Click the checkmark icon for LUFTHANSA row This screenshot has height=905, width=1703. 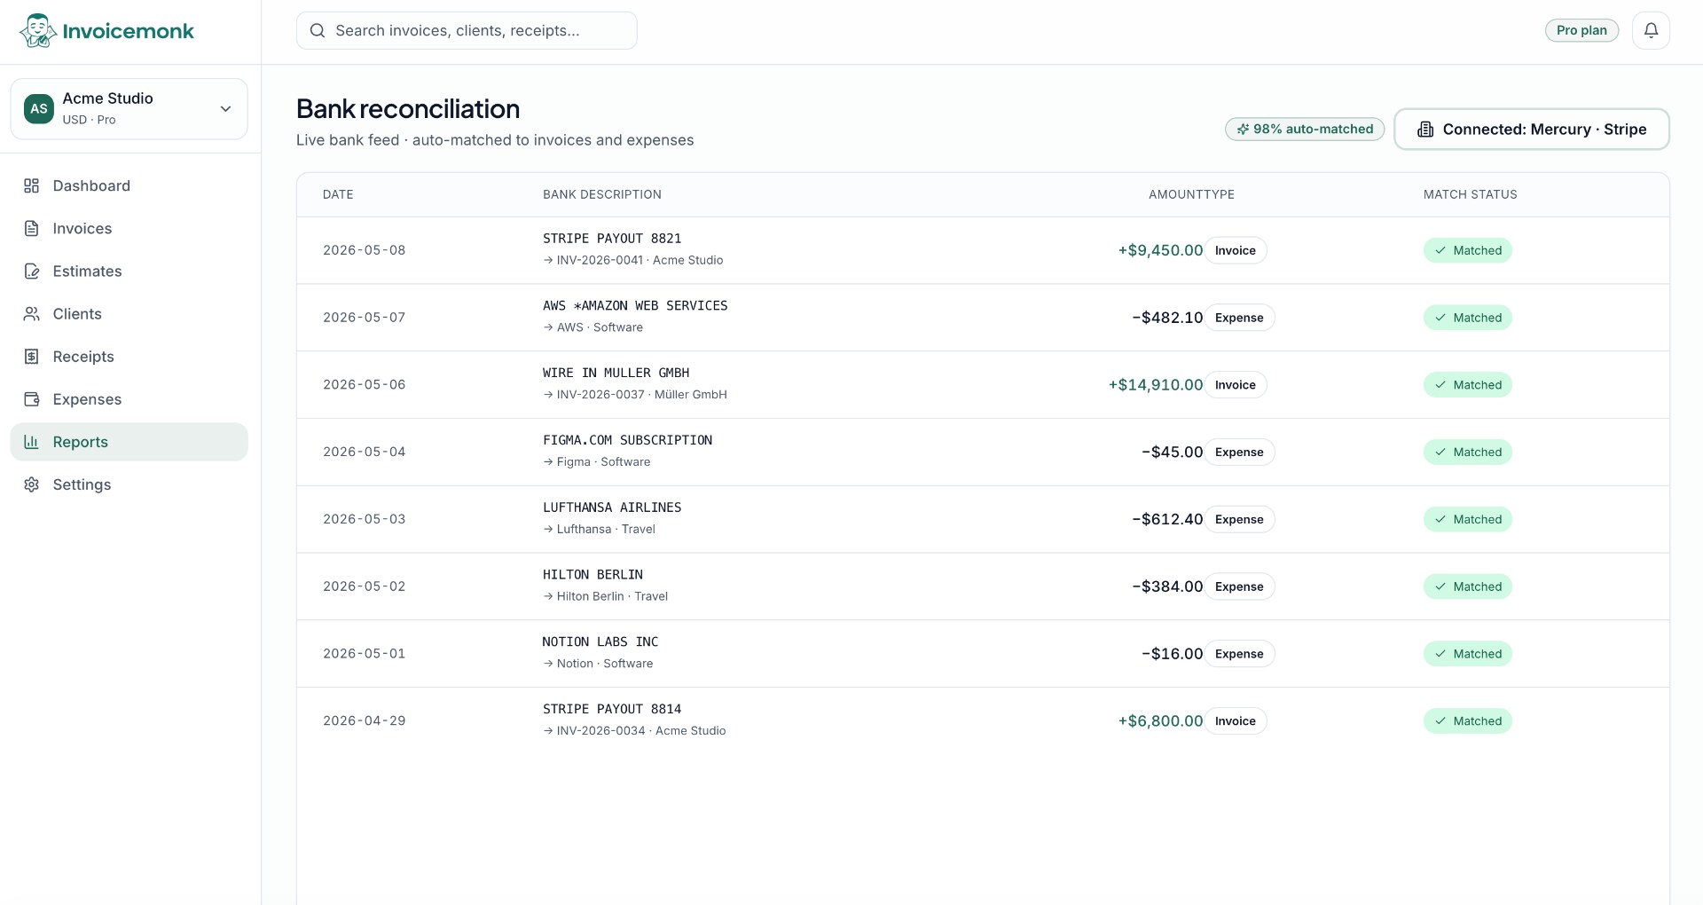(1440, 519)
